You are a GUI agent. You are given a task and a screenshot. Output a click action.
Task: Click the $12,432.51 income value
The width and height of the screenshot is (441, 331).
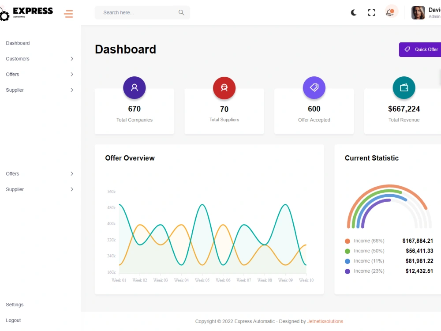419,271
